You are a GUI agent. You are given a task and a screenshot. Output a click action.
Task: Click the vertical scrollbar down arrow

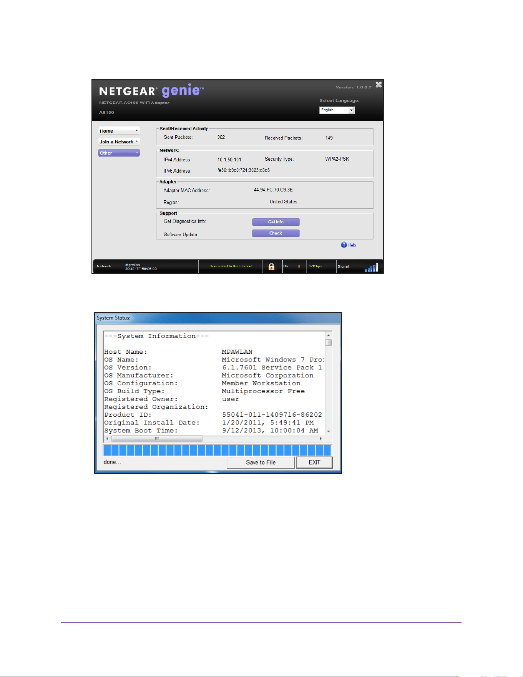329,431
